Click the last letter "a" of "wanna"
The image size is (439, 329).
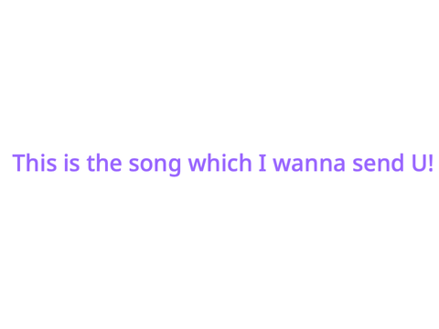point(339,164)
